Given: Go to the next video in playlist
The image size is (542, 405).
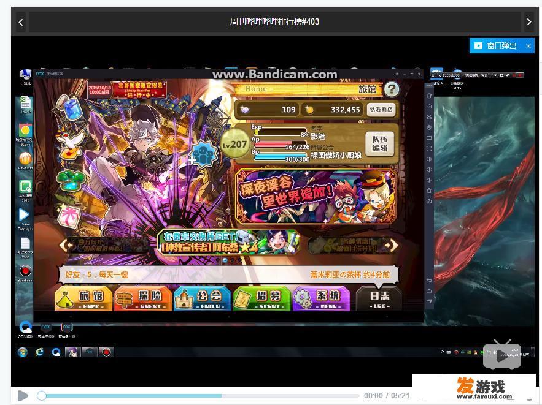Looking at the screenshot, I should (529, 21).
